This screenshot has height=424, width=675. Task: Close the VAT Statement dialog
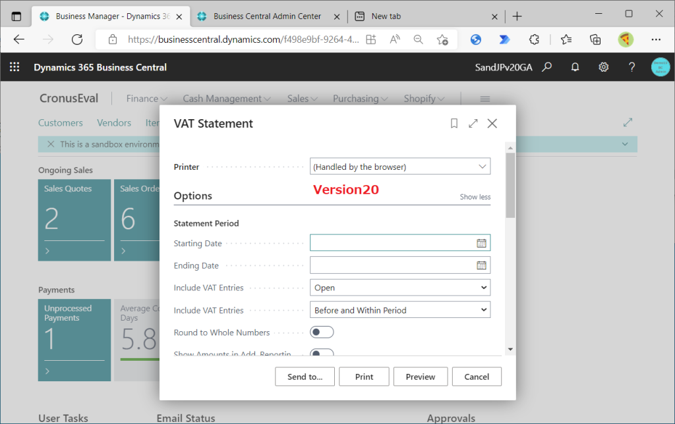click(492, 123)
